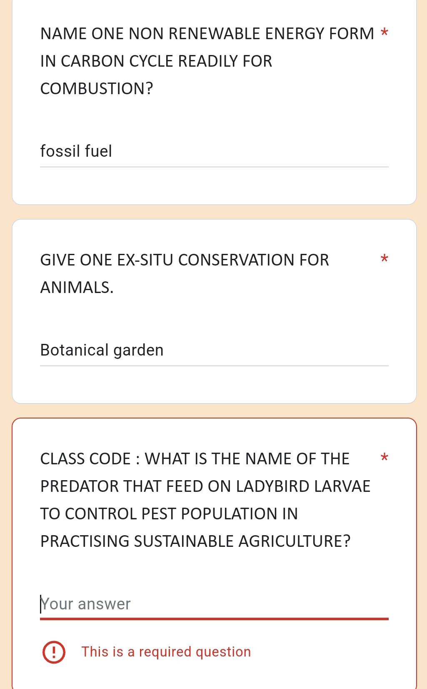
Task: Click the peach gap above the class code card
Action: 214,411
